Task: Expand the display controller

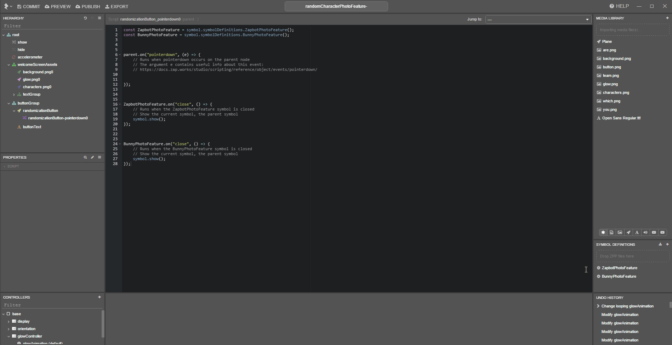Action: 9,322
